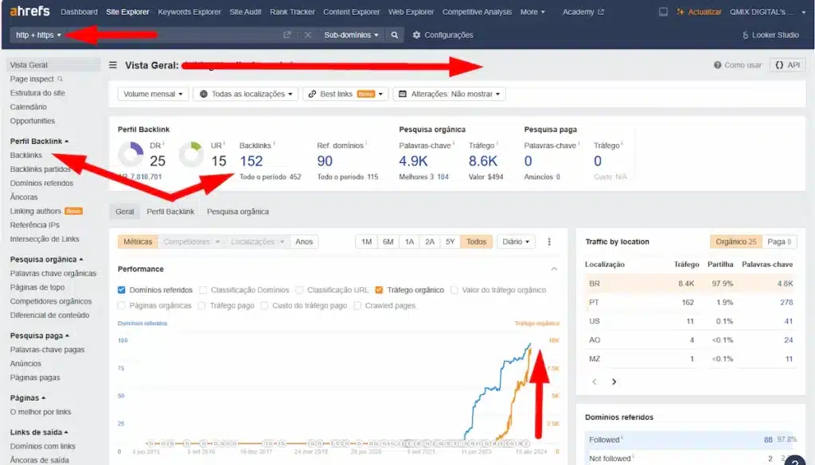Viewport: 815px width, 465px height.
Task: Open Palavras chave orgânicas in sidebar
Action: pyautogui.click(x=53, y=273)
